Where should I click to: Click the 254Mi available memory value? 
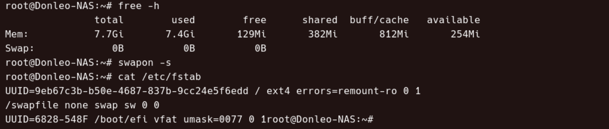465,34
